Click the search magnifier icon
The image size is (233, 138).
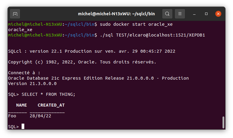[x=167, y=14]
